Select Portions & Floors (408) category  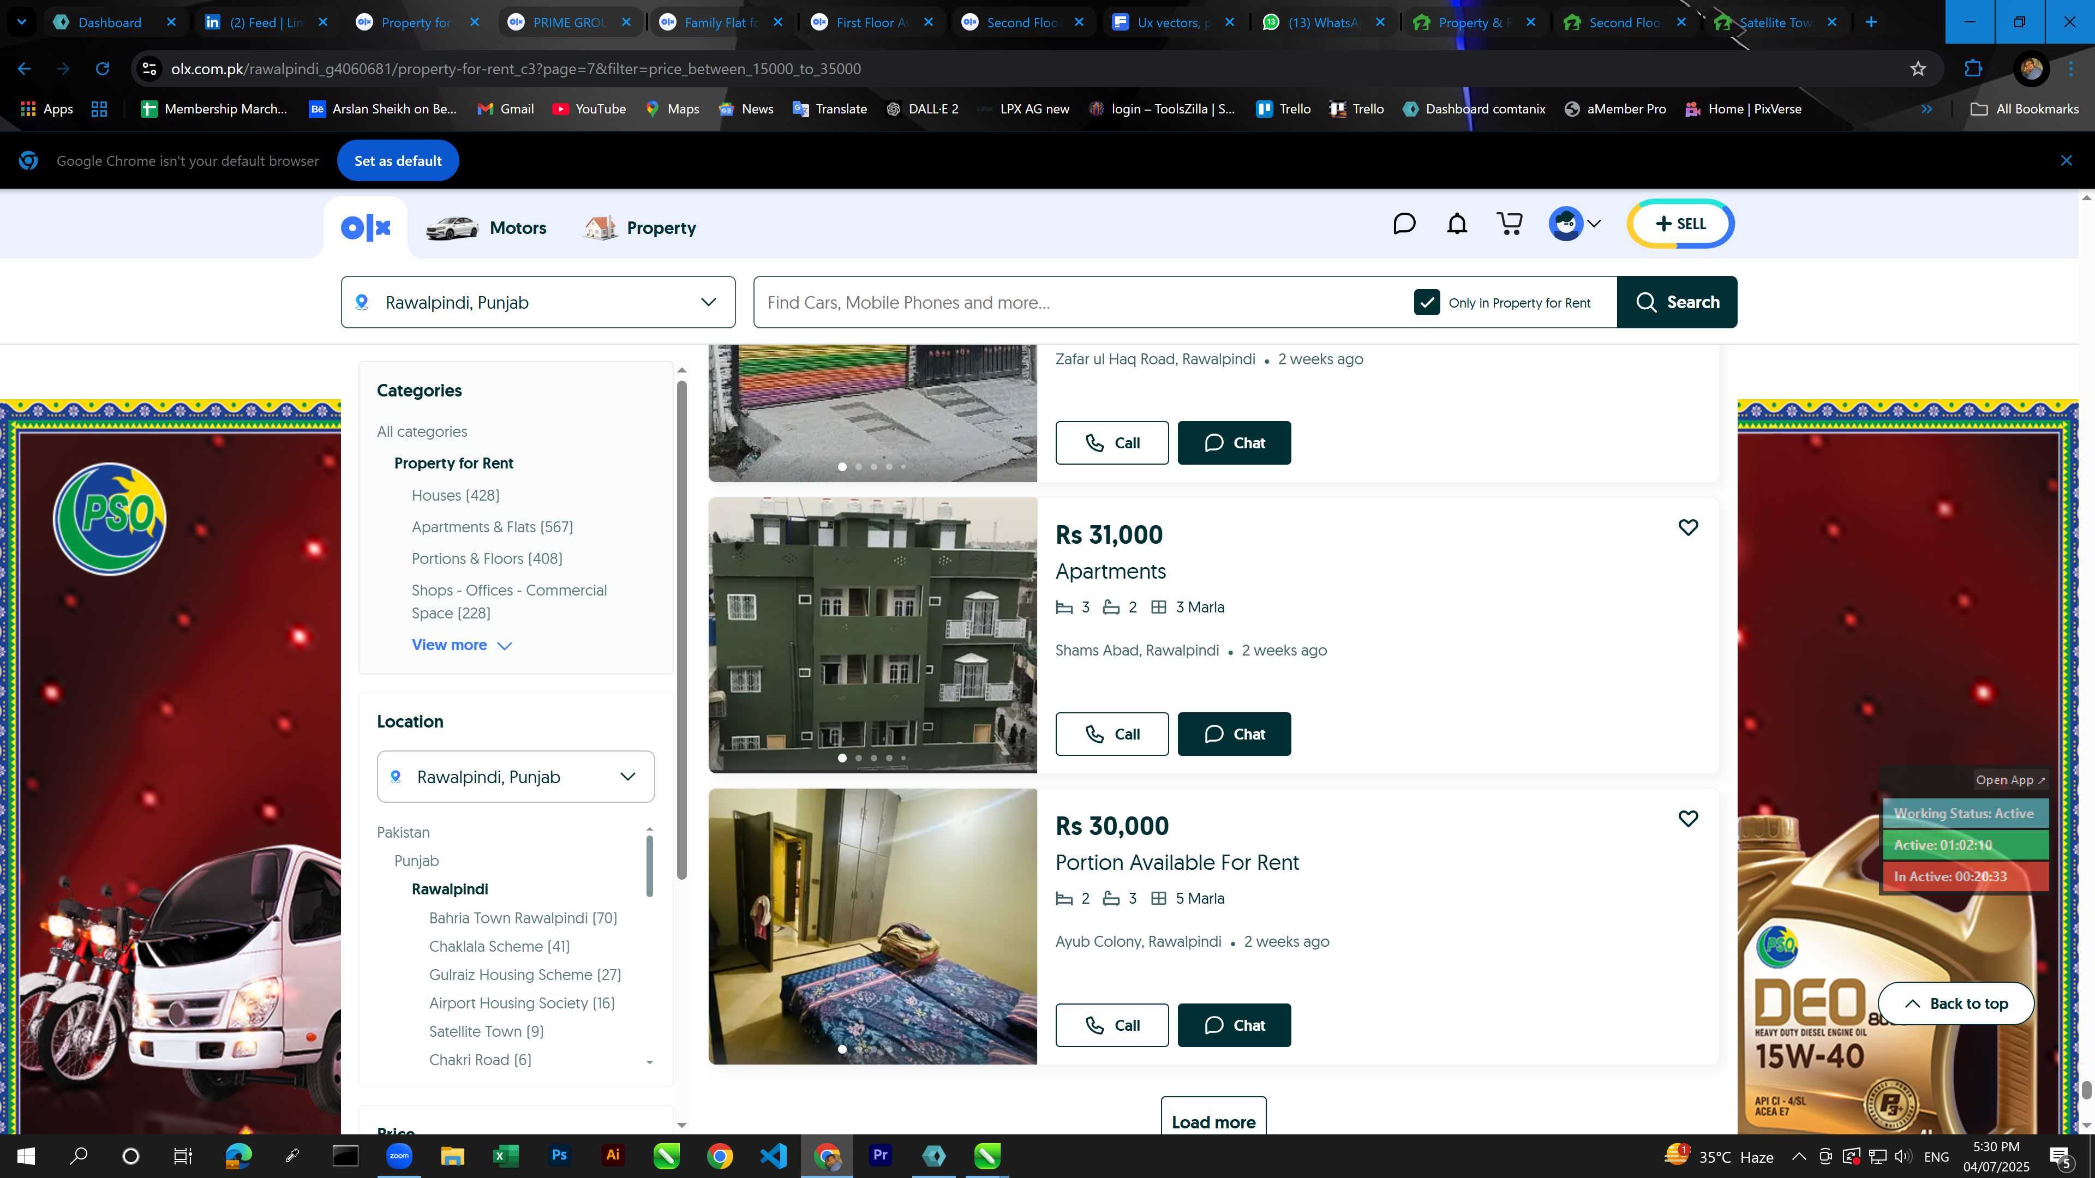pos(487,558)
